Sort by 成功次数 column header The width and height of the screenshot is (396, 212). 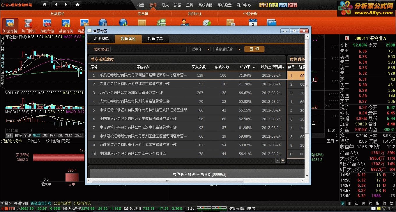click(x=222, y=67)
